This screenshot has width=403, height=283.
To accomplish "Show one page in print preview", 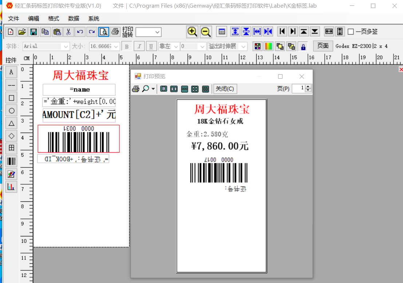I will (163, 89).
